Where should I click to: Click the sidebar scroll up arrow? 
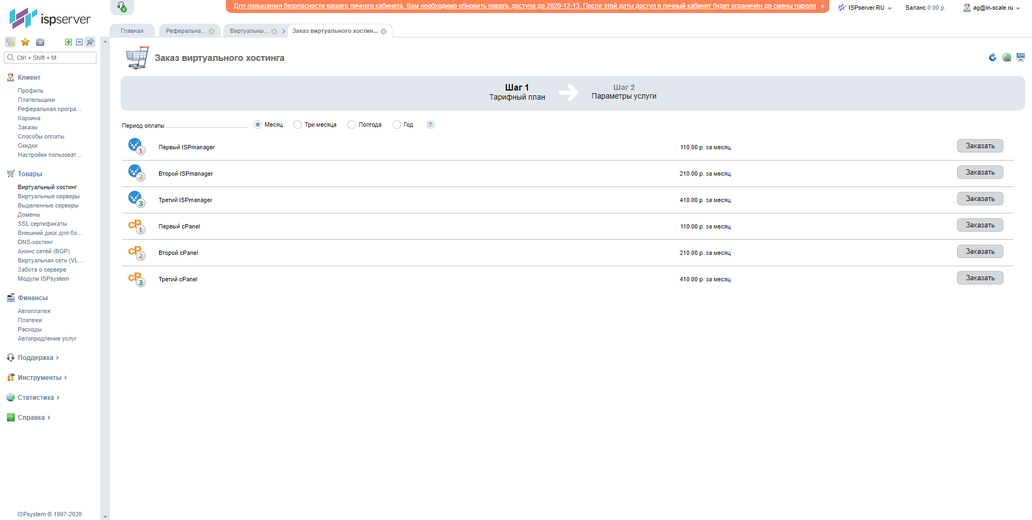coord(105,41)
